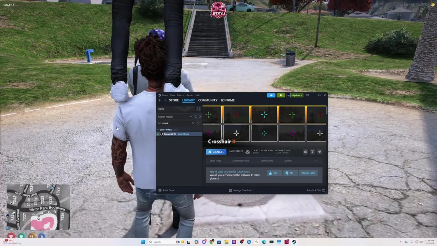Open Google Chrome from taskbar

click(x=212, y=242)
